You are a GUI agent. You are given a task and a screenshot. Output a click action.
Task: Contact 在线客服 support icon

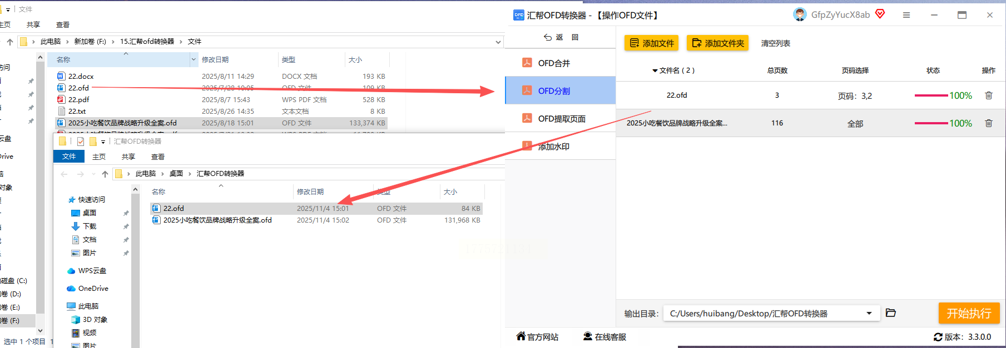[588, 336]
